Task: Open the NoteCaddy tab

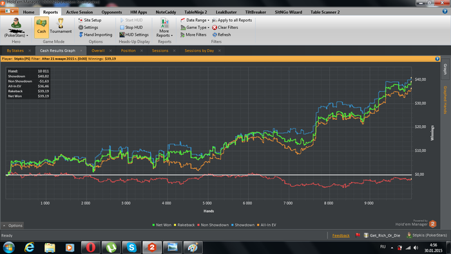Action: pyautogui.click(x=166, y=12)
